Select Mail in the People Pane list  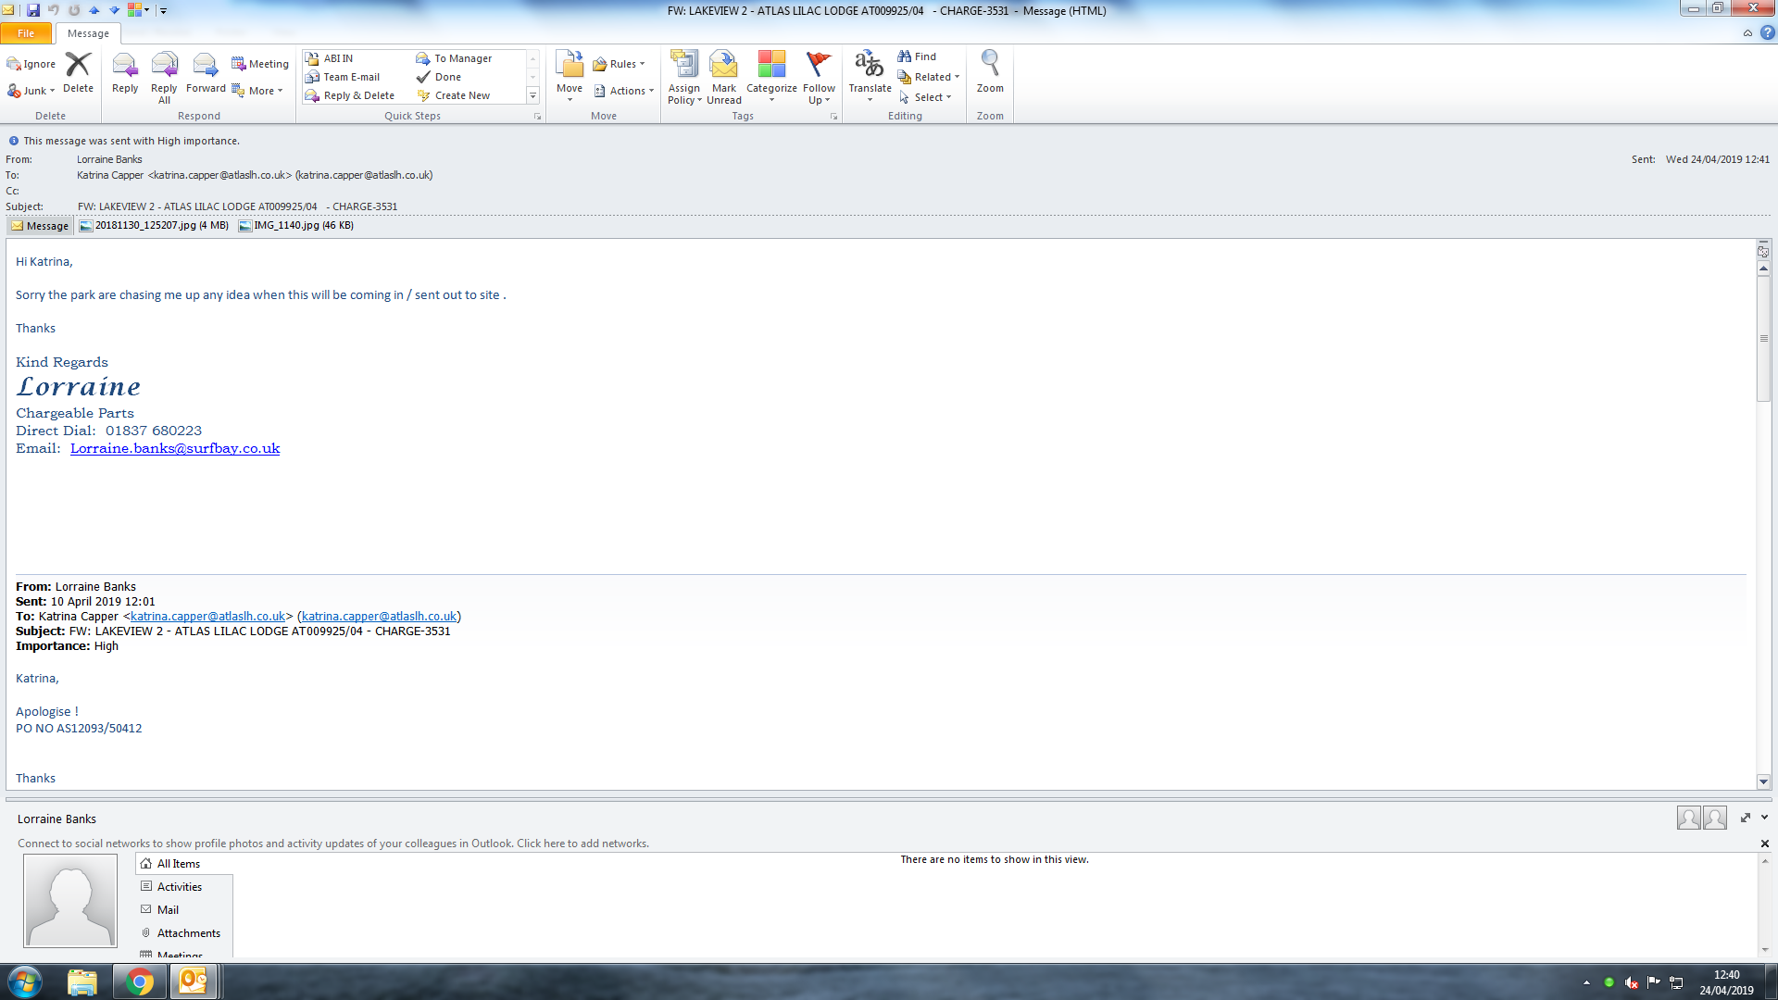point(168,910)
